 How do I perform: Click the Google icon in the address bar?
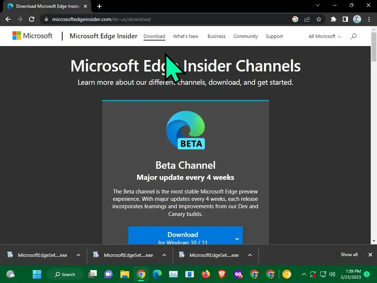click(295, 19)
